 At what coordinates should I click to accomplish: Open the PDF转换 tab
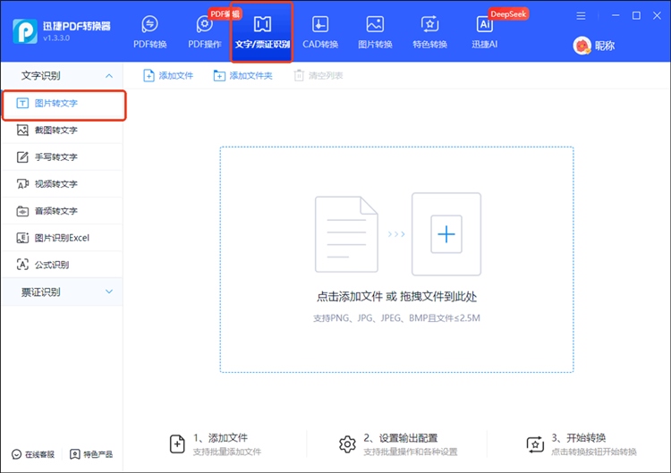(x=149, y=32)
